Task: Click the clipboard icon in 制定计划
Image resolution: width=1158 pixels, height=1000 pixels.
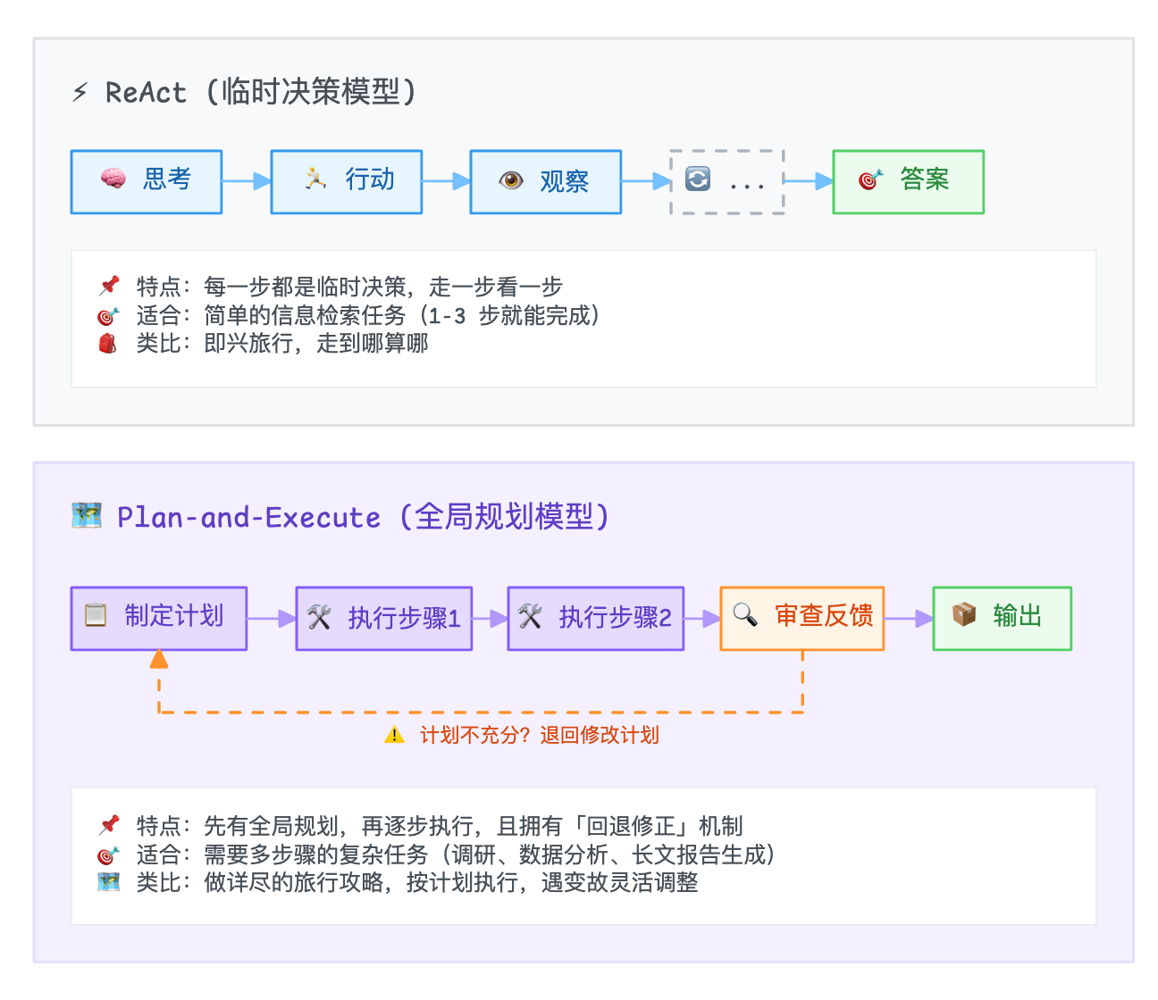Action: 96,615
